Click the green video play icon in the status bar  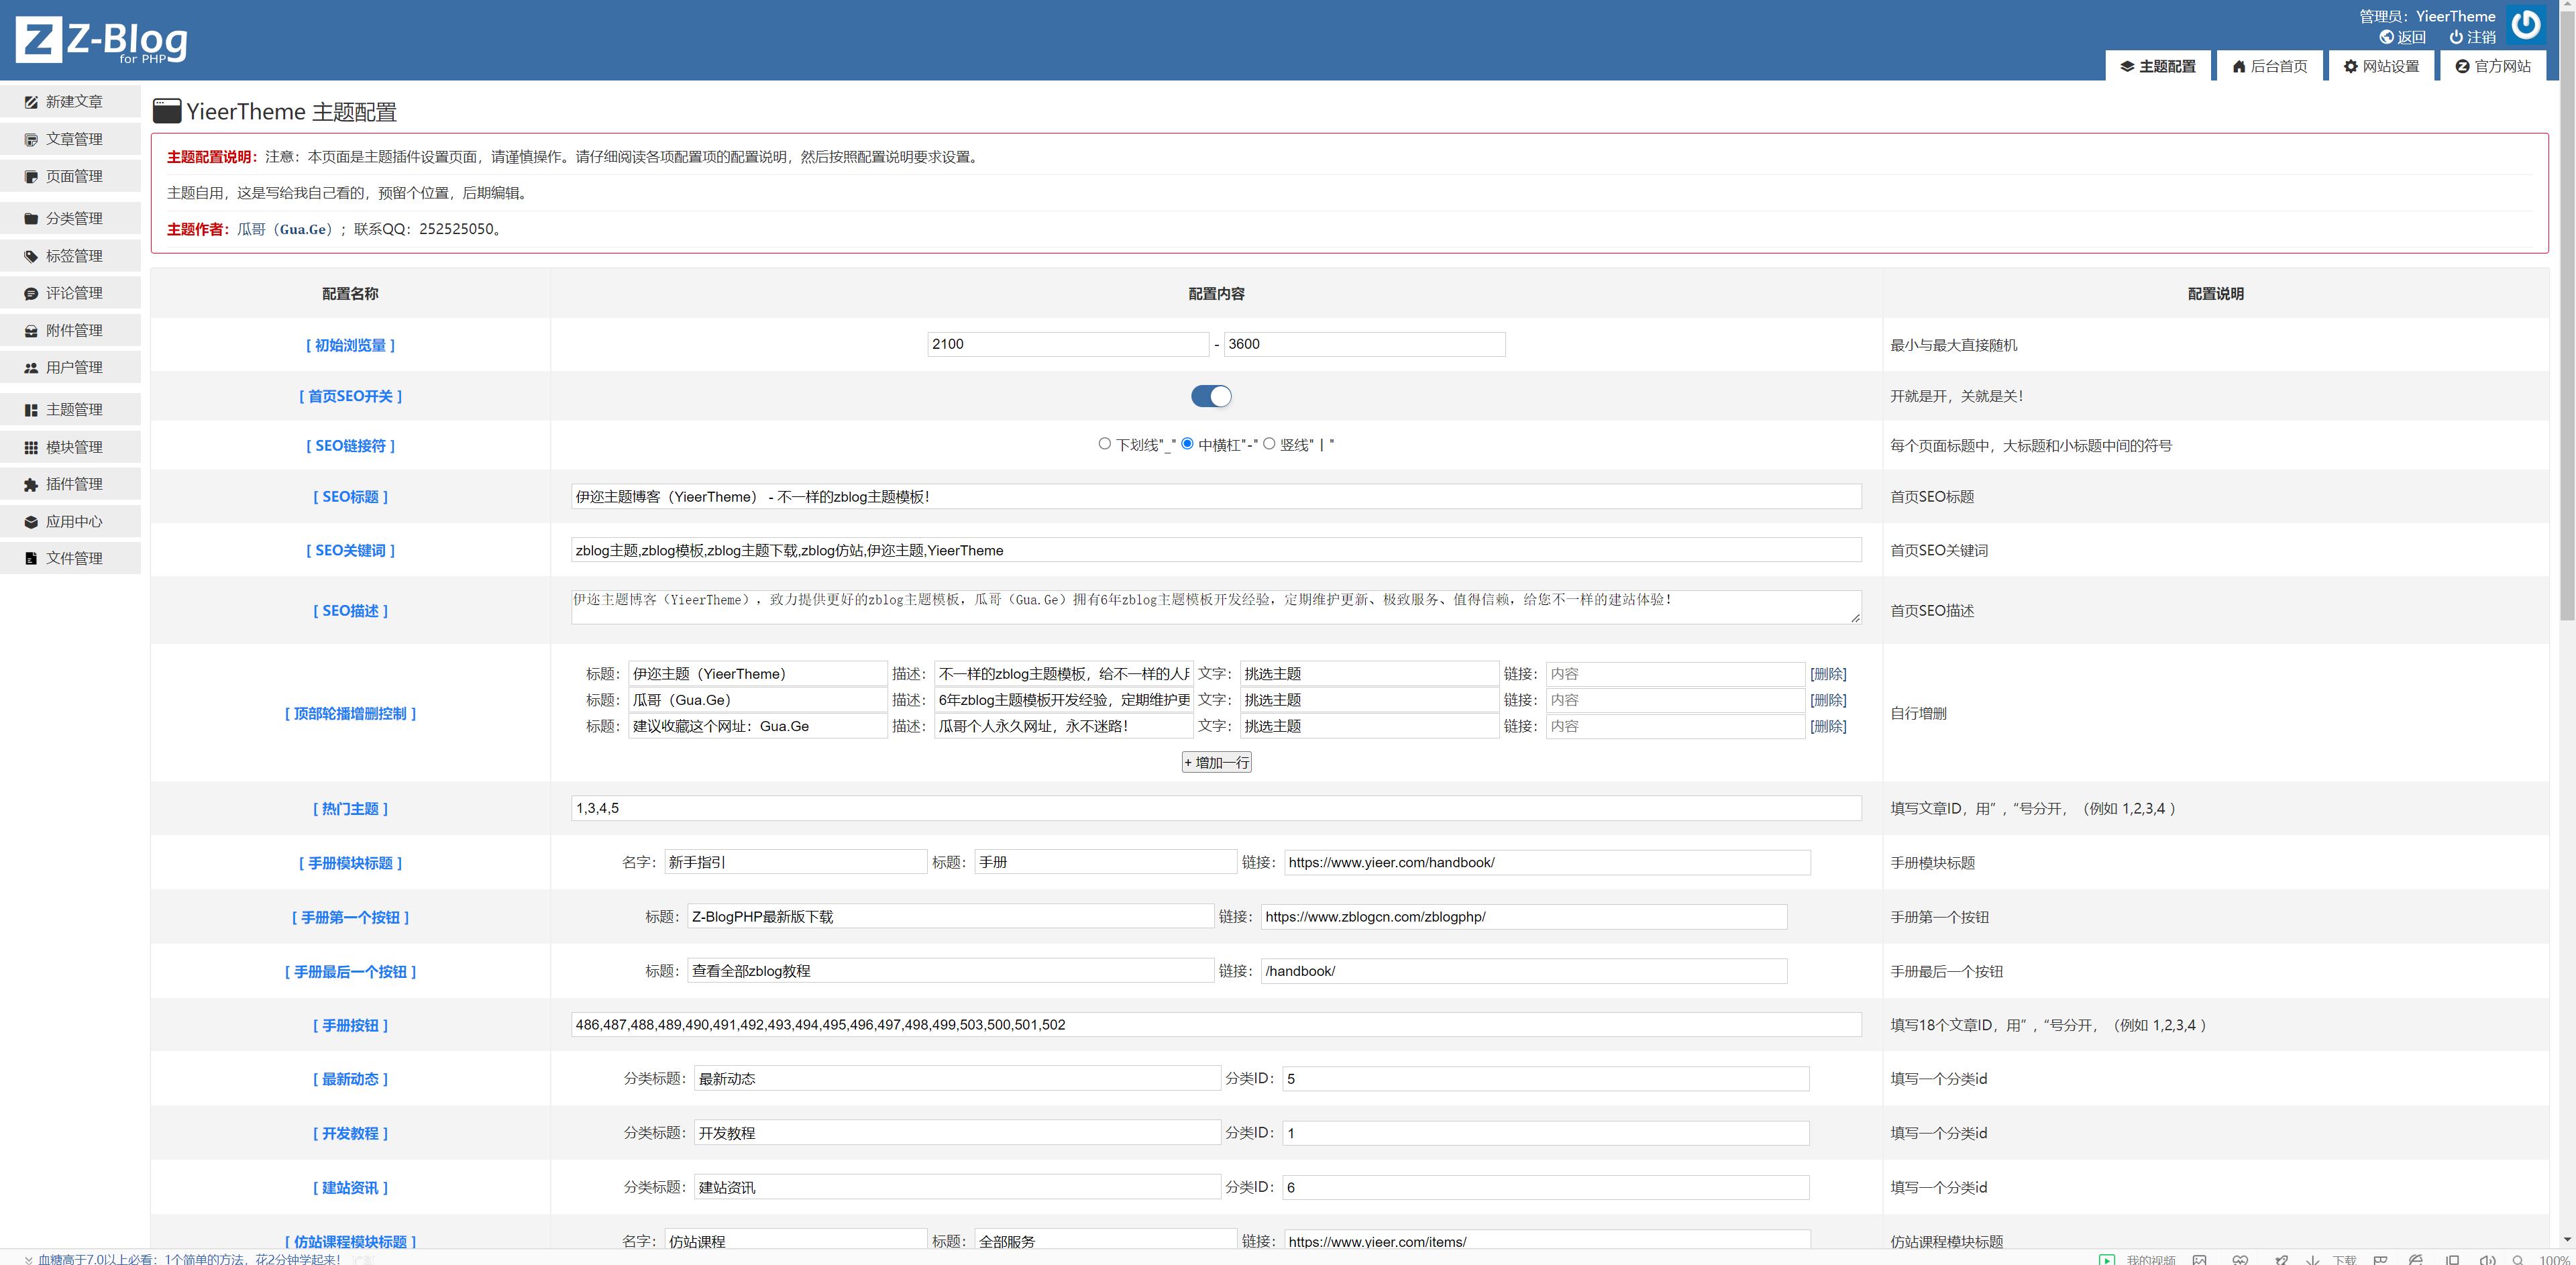[2107, 1259]
